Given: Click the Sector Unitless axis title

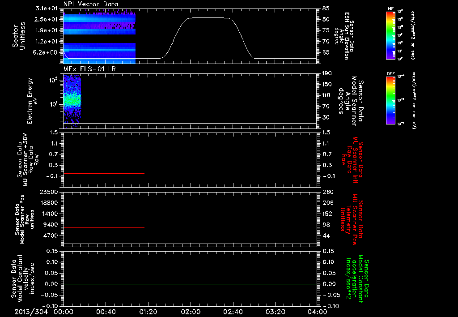Looking at the screenshot, I should tap(19, 36).
